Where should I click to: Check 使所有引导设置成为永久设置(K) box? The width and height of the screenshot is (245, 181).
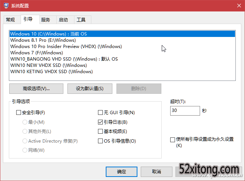pos(172,140)
